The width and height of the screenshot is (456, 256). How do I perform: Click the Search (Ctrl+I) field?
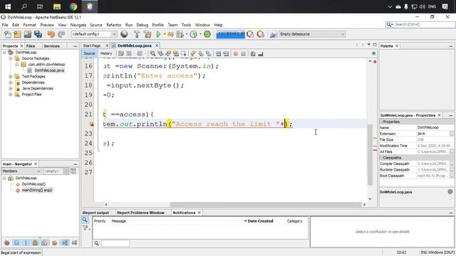click(420, 25)
